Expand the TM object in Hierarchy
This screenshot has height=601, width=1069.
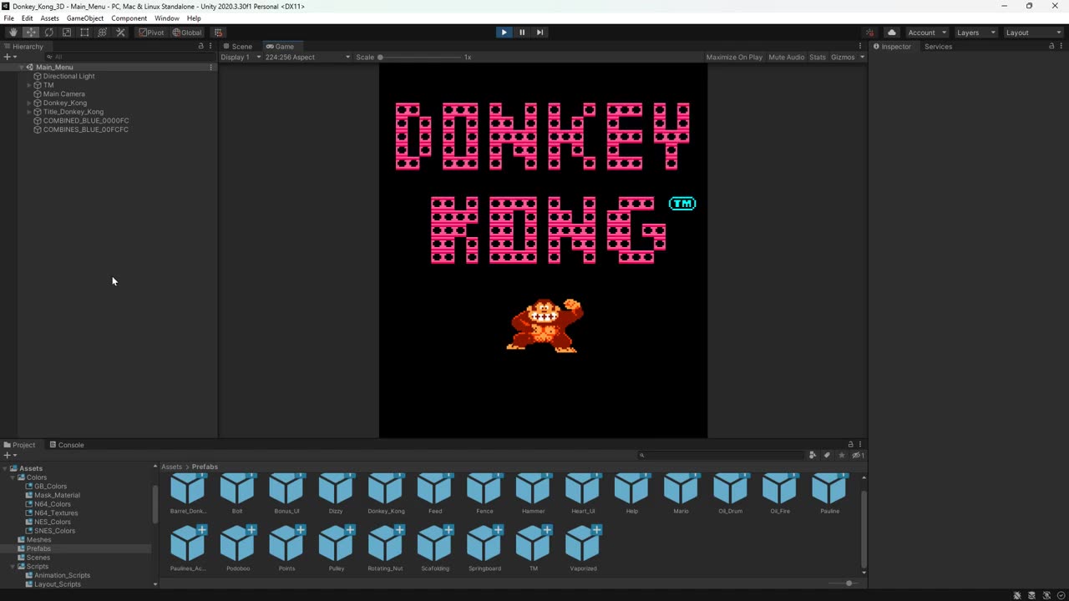(x=29, y=85)
